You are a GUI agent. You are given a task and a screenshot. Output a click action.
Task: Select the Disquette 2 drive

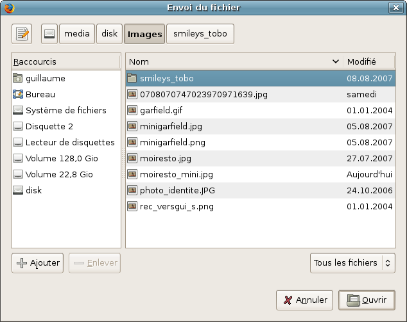click(49, 126)
